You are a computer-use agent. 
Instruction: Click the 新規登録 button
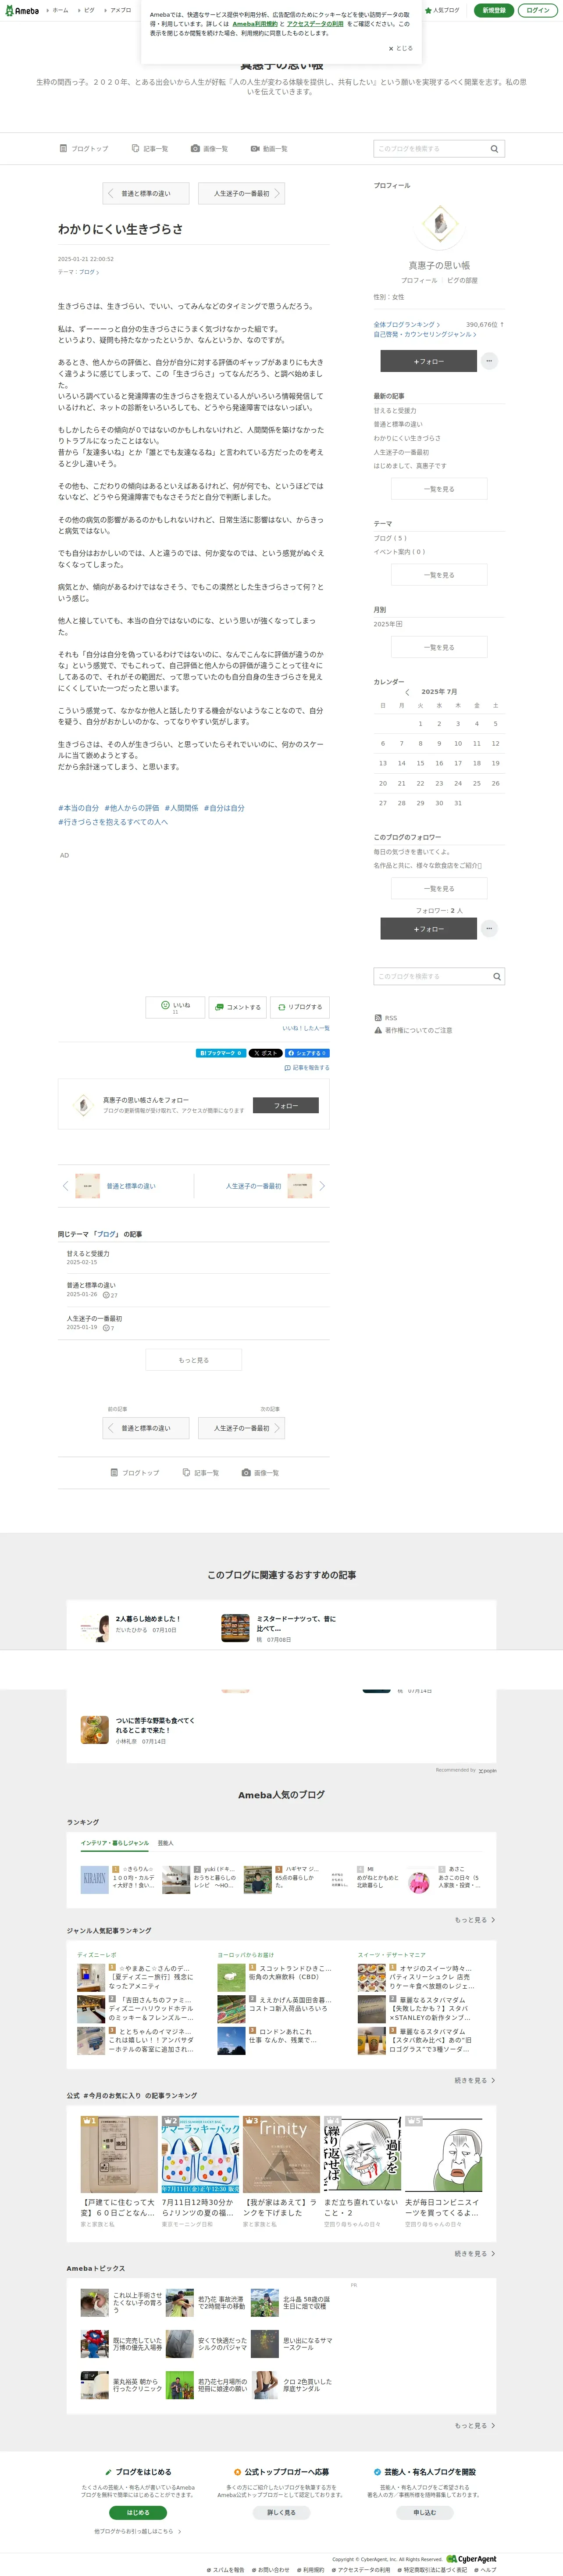click(494, 10)
